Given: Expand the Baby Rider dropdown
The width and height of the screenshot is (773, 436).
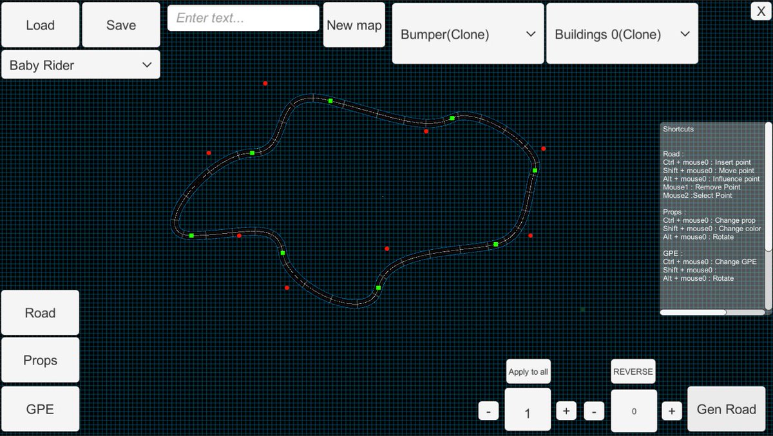Looking at the screenshot, I should pyautogui.click(x=81, y=64).
